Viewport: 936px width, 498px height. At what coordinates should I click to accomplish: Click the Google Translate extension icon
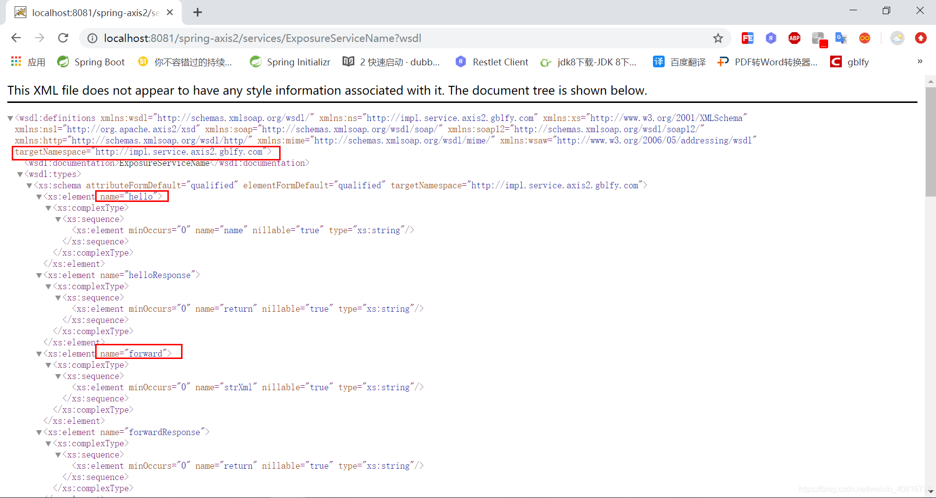pyautogui.click(x=841, y=38)
